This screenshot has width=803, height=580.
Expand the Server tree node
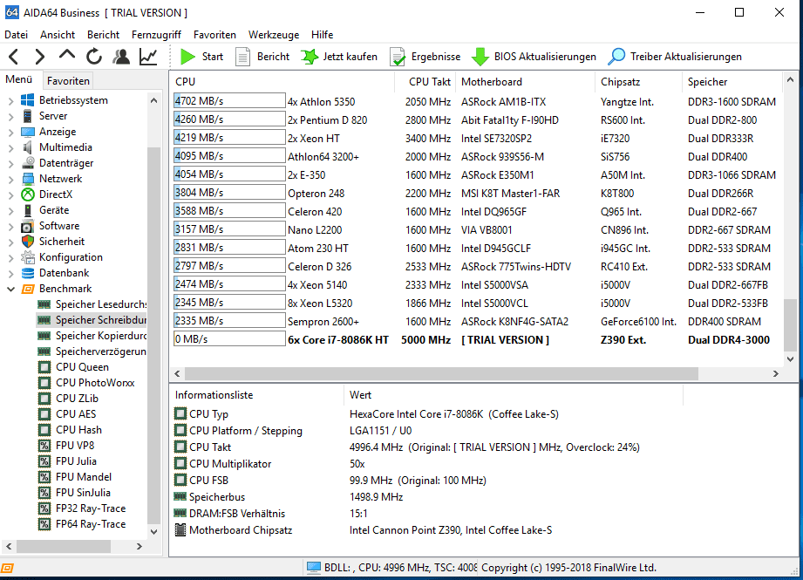[x=10, y=116]
